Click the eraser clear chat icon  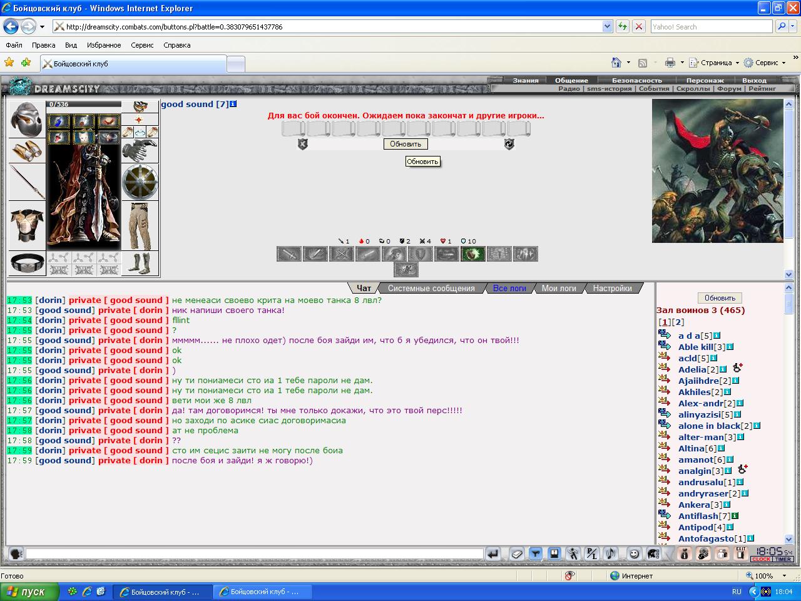[516, 553]
